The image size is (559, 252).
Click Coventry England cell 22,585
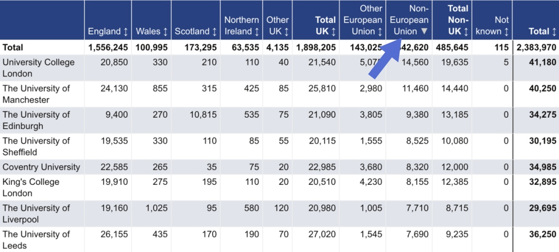(114, 167)
